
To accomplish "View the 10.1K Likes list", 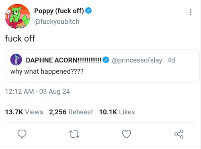I will coord(117,112).
